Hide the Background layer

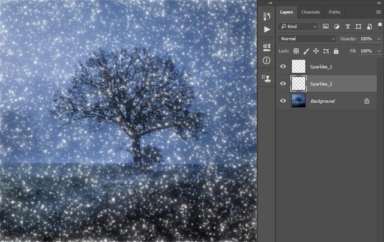283,101
